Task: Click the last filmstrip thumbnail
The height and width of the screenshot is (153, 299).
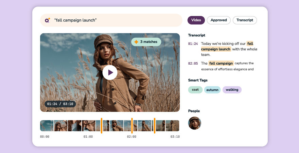Action: 172,125
